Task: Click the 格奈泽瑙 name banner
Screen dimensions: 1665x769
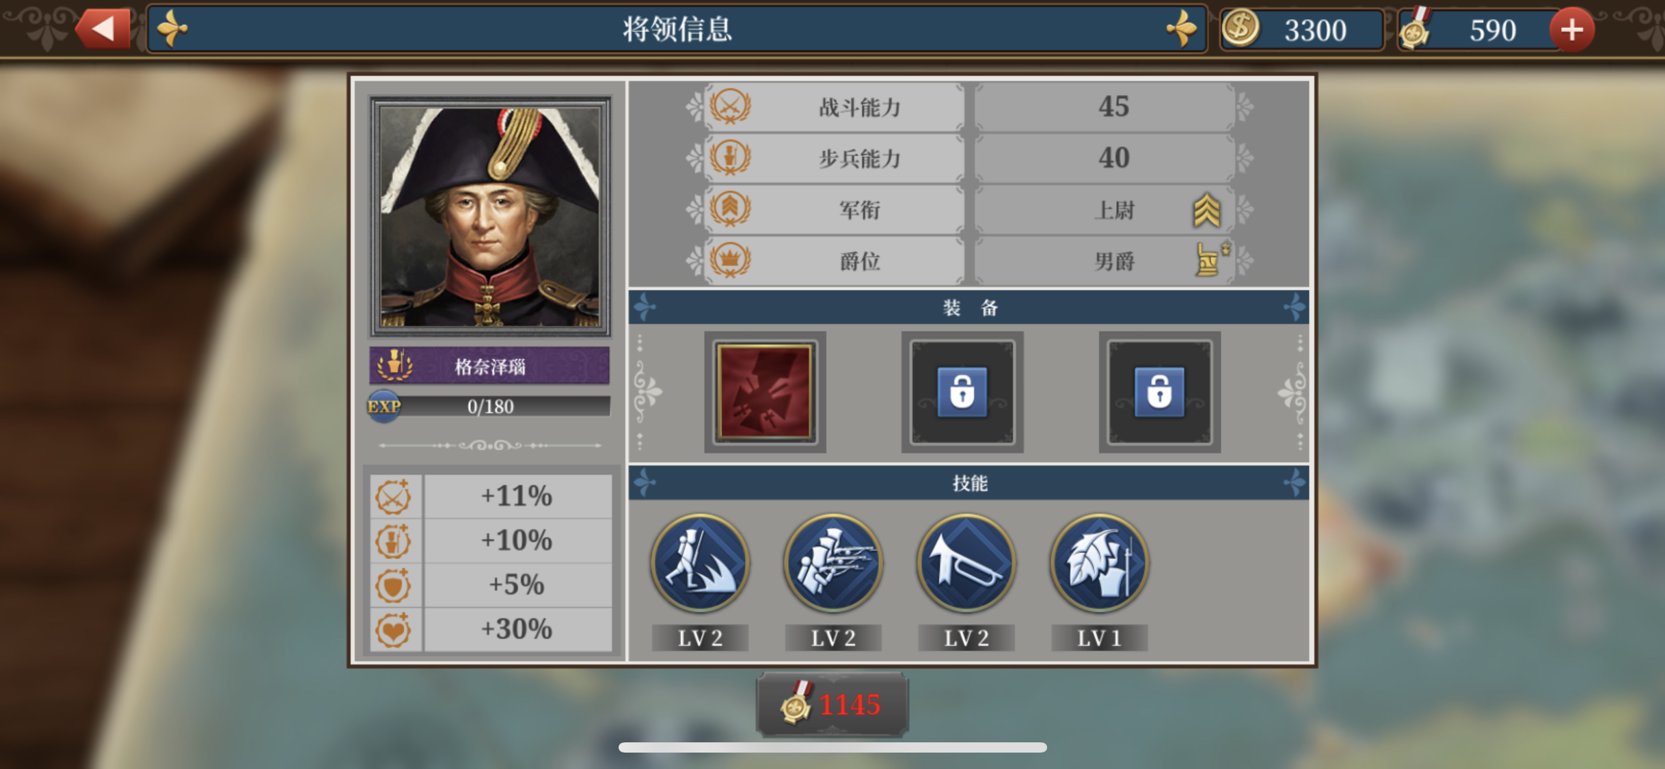Action: point(489,366)
